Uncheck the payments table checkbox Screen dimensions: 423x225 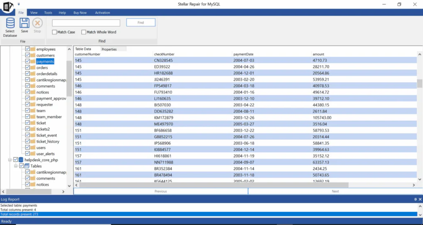(28, 61)
